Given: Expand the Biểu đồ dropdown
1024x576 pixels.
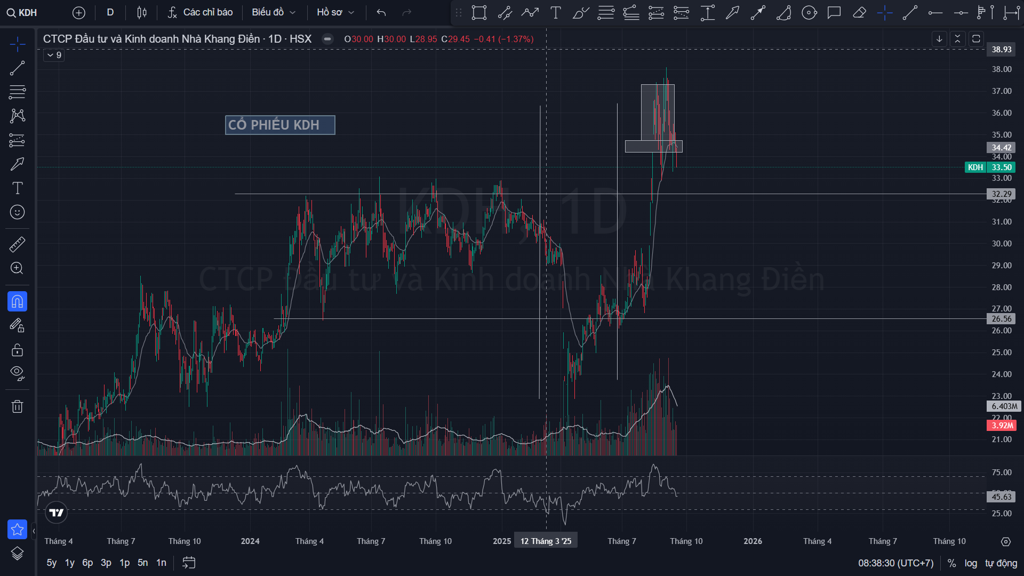Looking at the screenshot, I should pos(273,12).
